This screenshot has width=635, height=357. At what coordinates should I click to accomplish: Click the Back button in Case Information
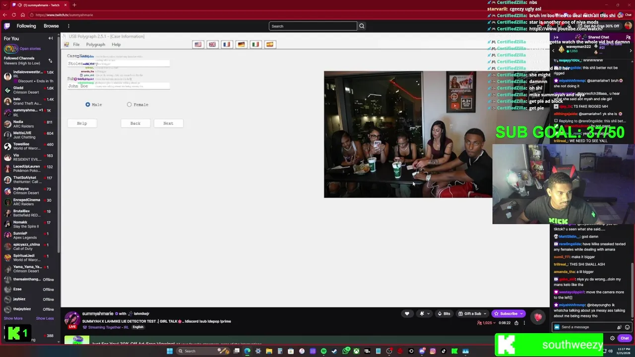[x=135, y=123]
